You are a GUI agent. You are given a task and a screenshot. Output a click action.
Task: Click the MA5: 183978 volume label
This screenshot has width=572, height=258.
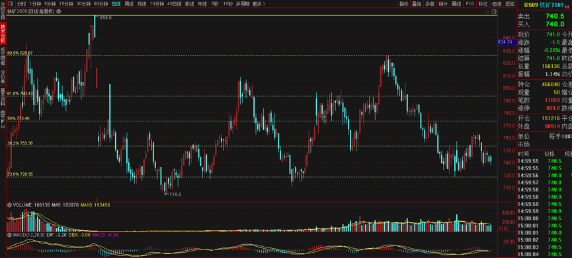[x=65, y=205]
